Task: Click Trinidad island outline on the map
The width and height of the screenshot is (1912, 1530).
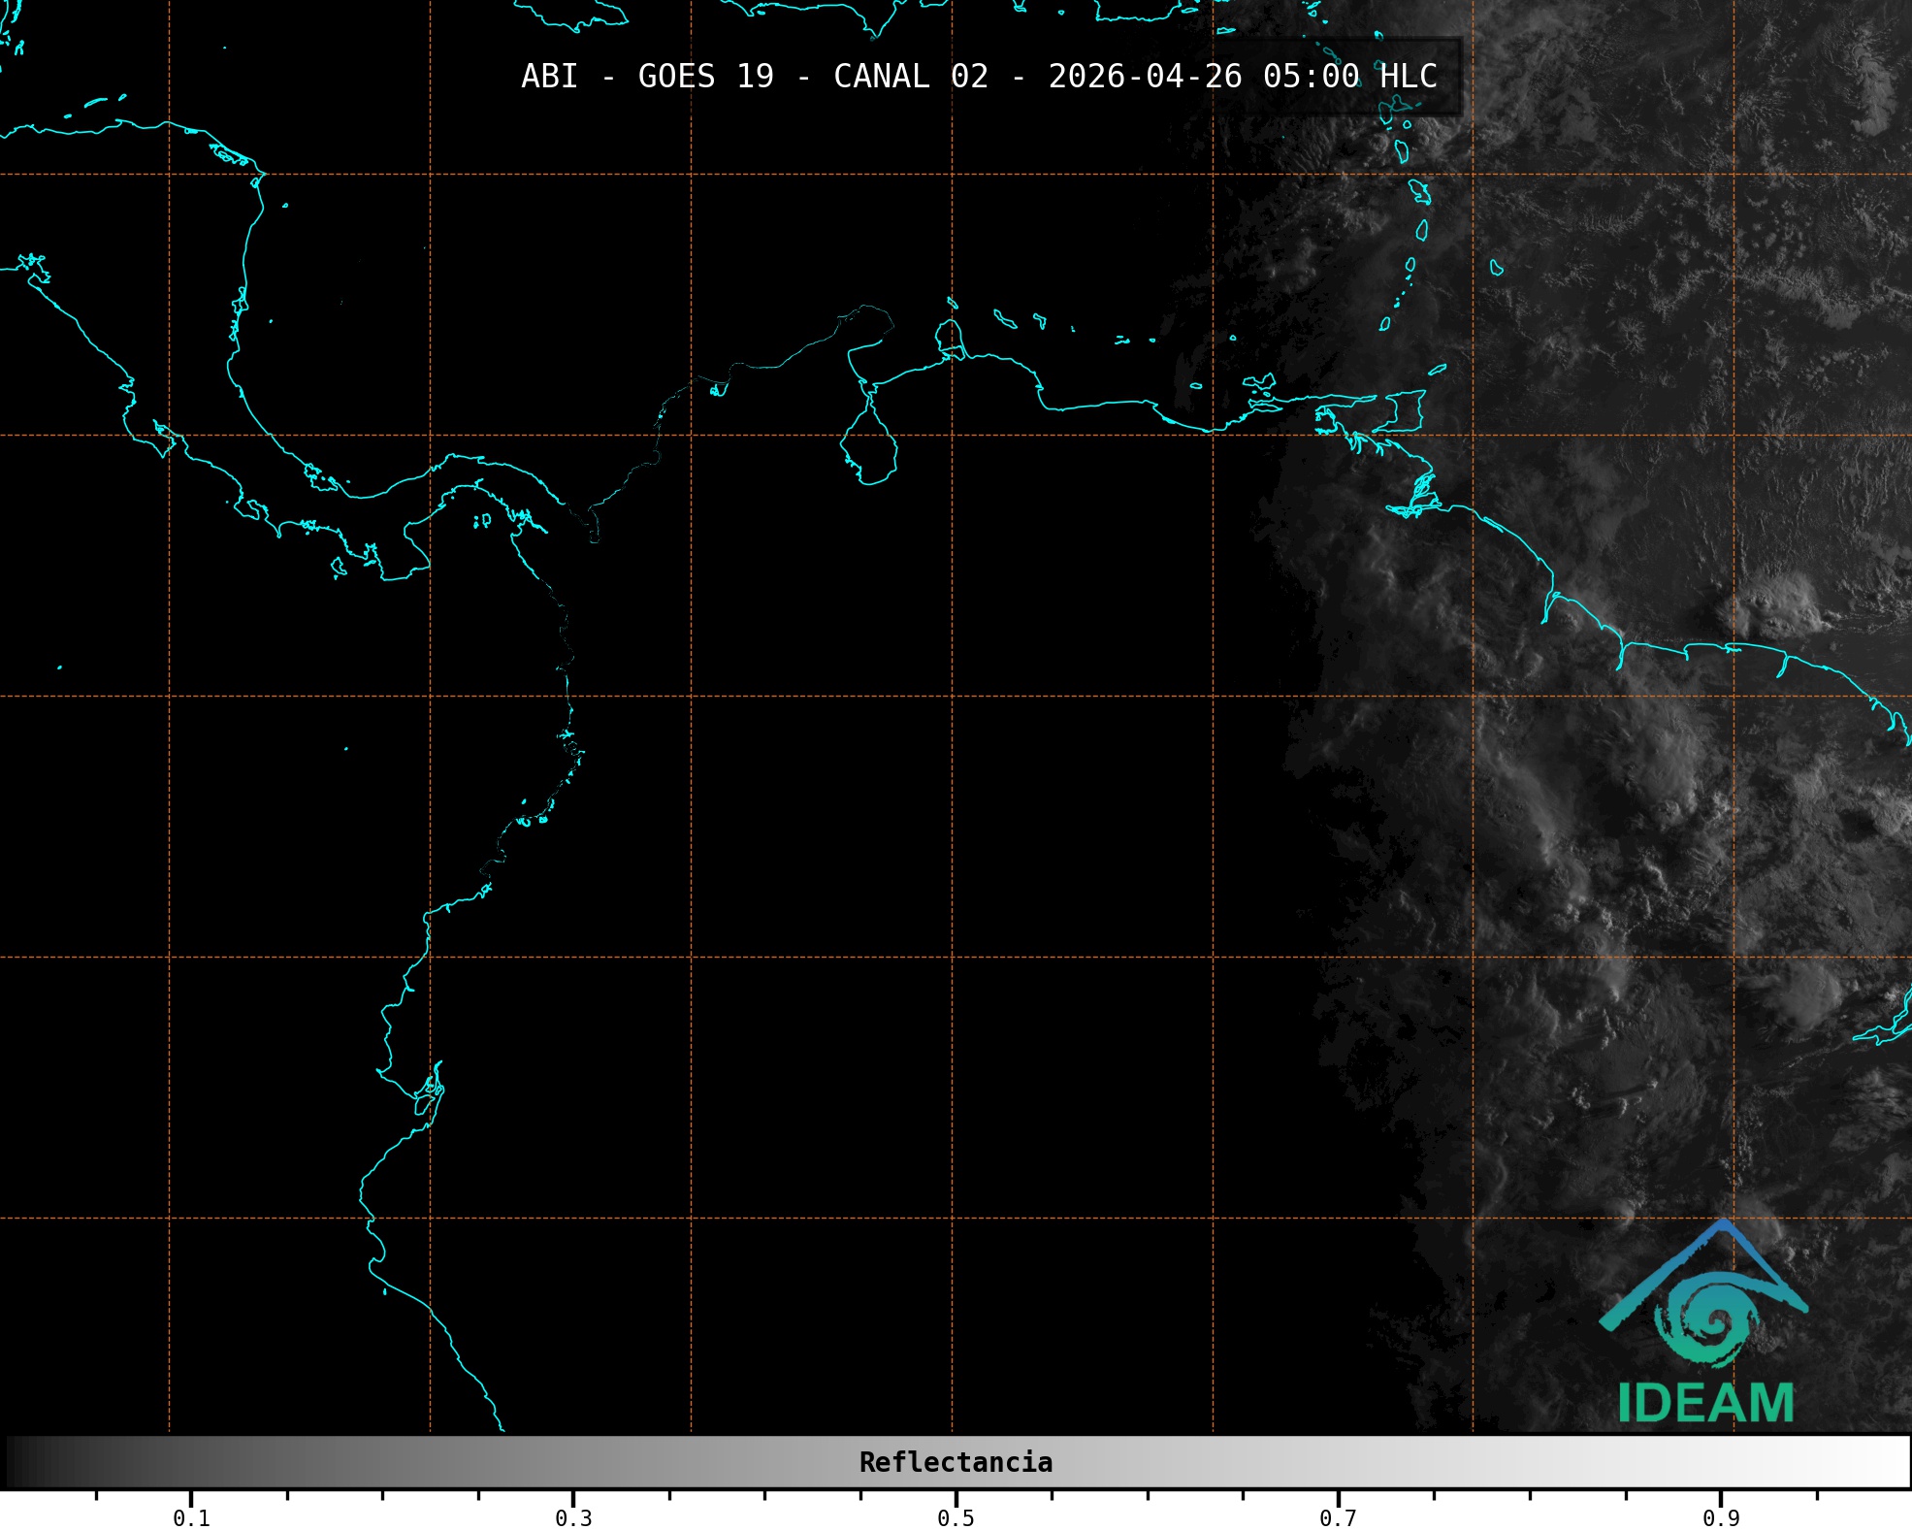Action: (1407, 410)
